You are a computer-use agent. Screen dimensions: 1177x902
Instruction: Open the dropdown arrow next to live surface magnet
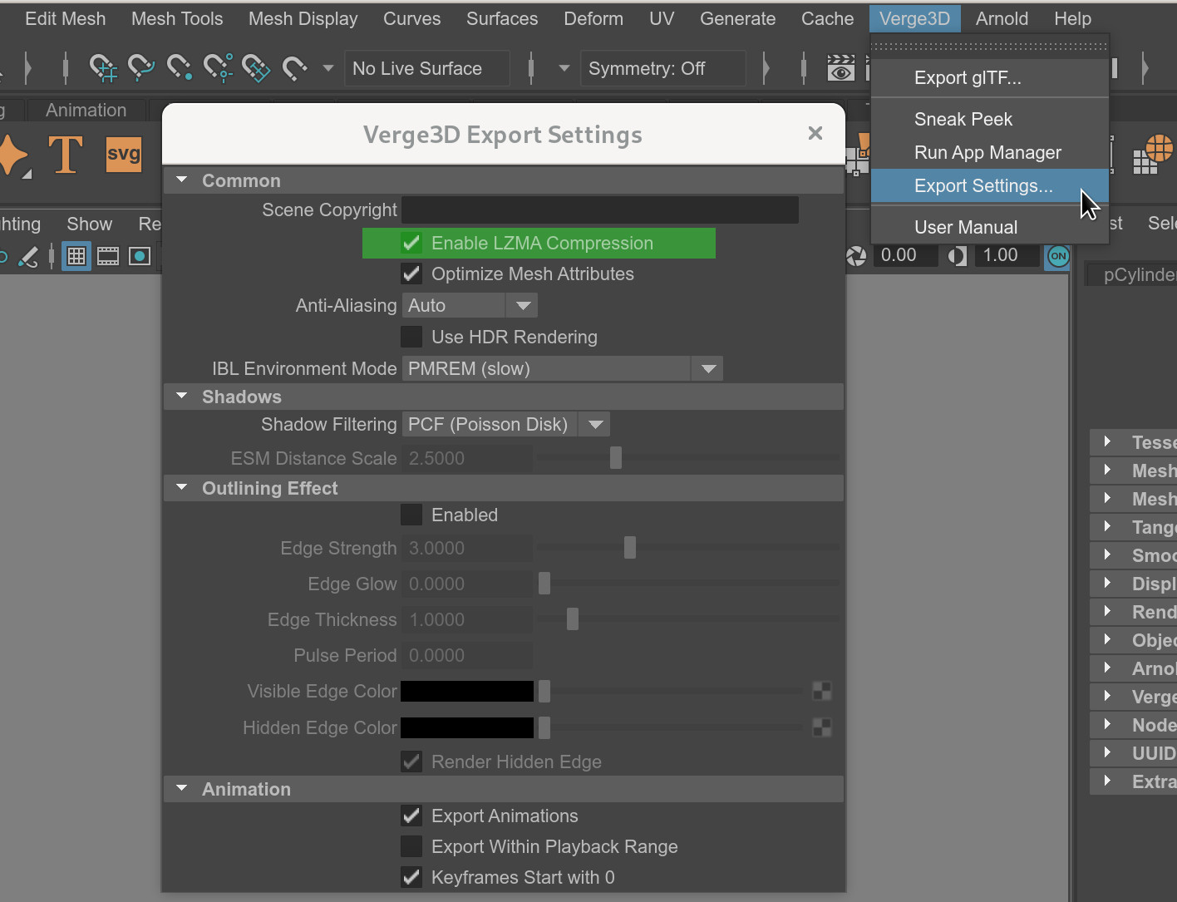pyautogui.click(x=328, y=68)
